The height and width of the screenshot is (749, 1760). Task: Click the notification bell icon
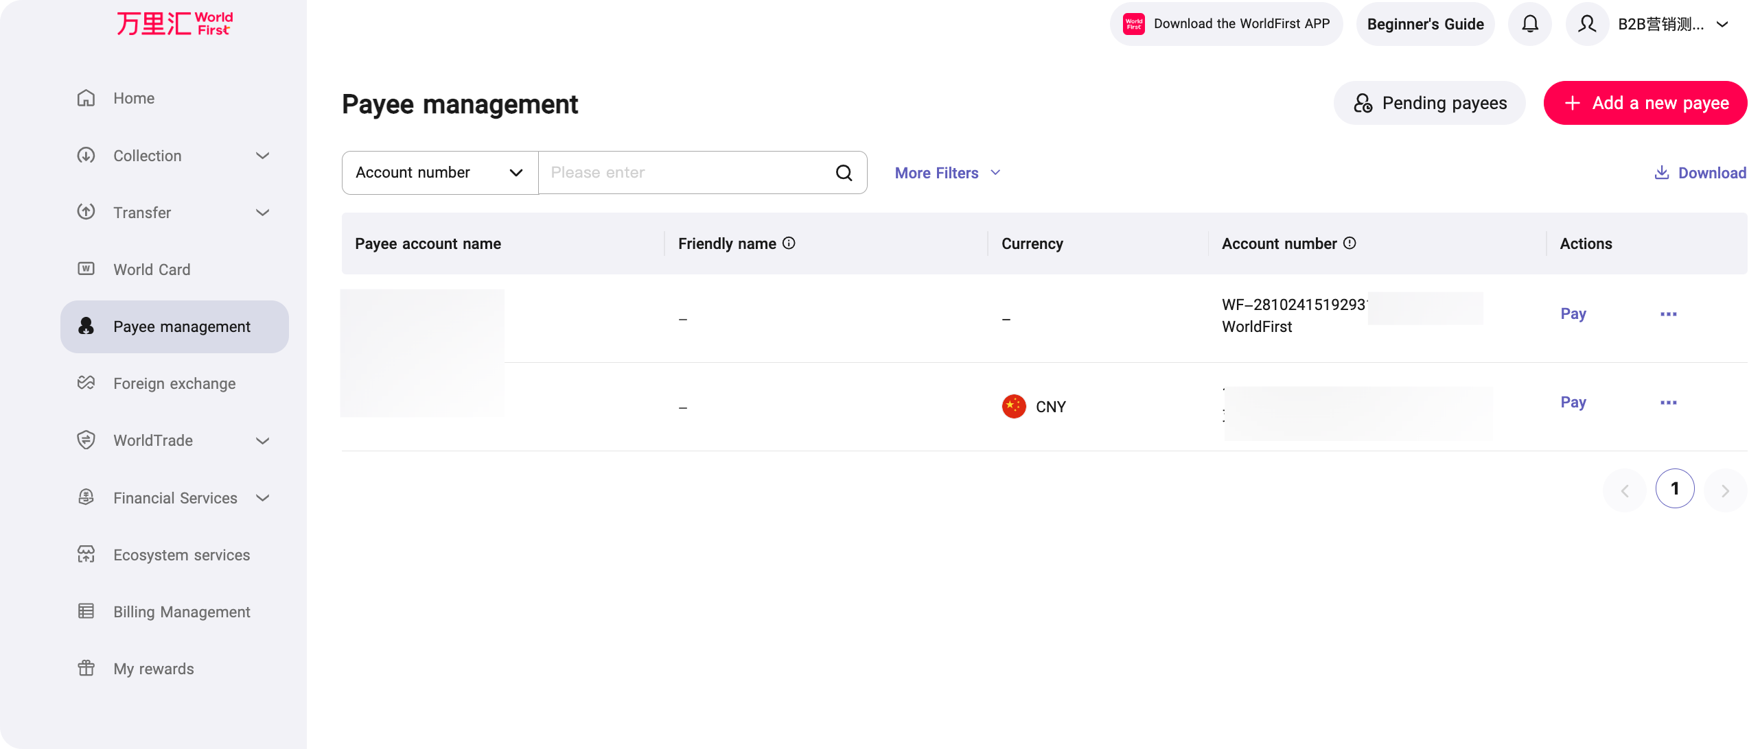(1530, 24)
